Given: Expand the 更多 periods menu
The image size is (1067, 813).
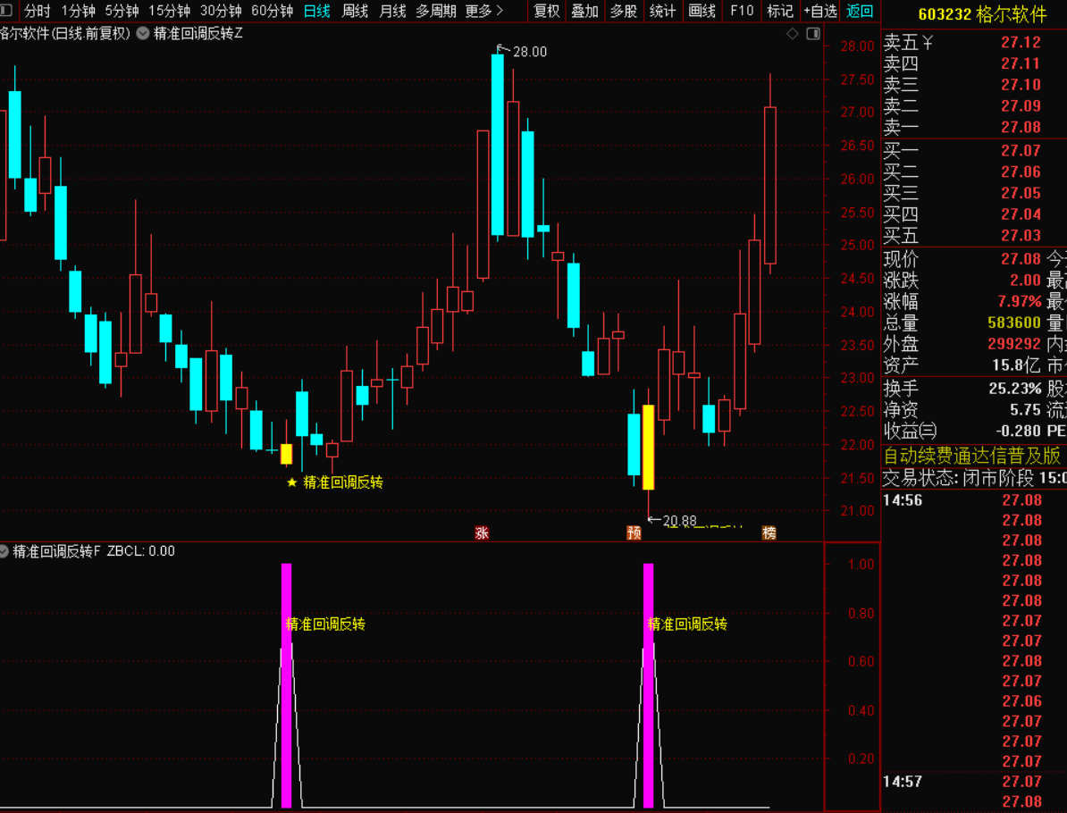Looking at the screenshot, I should (x=483, y=11).
